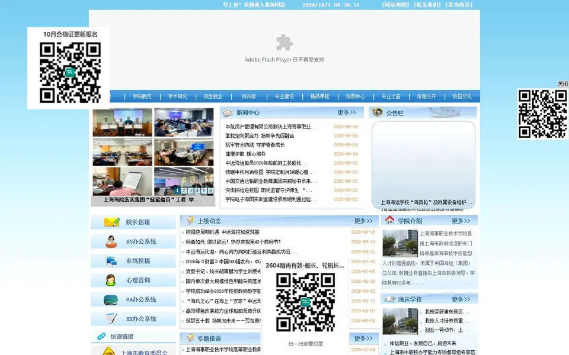Open the 专业之窗 menu item
The width and height of the screenshot is (569, 355).
click(391, 96)
